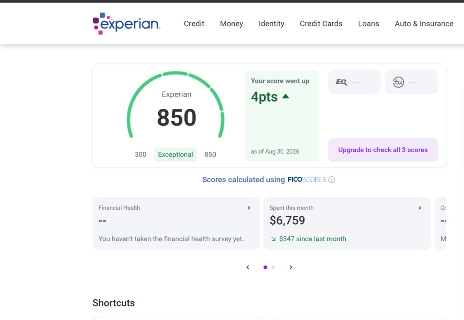Open the Auto & Insurance menu
The image size is (464, 320).
coord(424,24)
